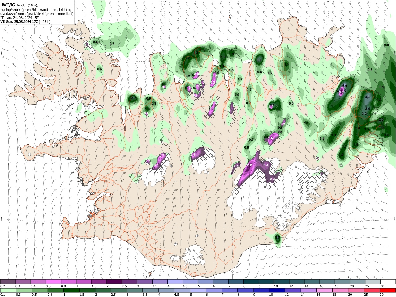Select the pale green 0.1–0.3 rain swatch

click(x=8, y=290)
